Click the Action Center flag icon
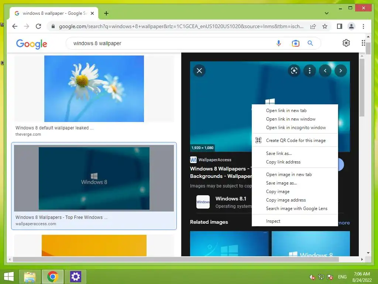The width and height of the screenshot is (378, 284). click(330, 277)
